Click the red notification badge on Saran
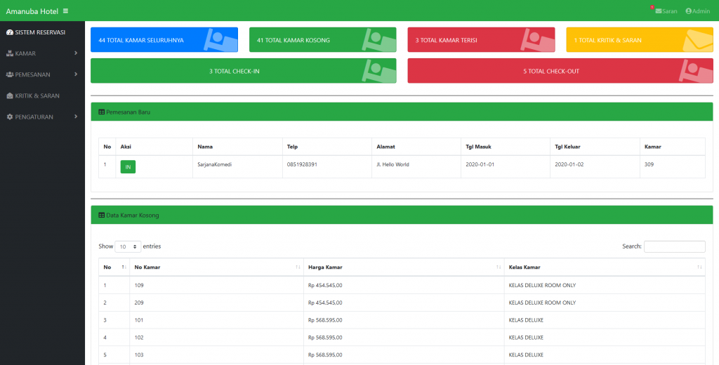Screen dimensions: 719x365 652,7
